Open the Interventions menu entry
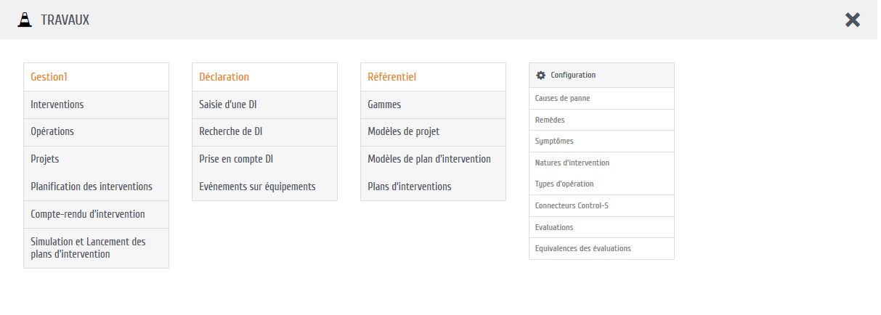 (x=57, y=105)
